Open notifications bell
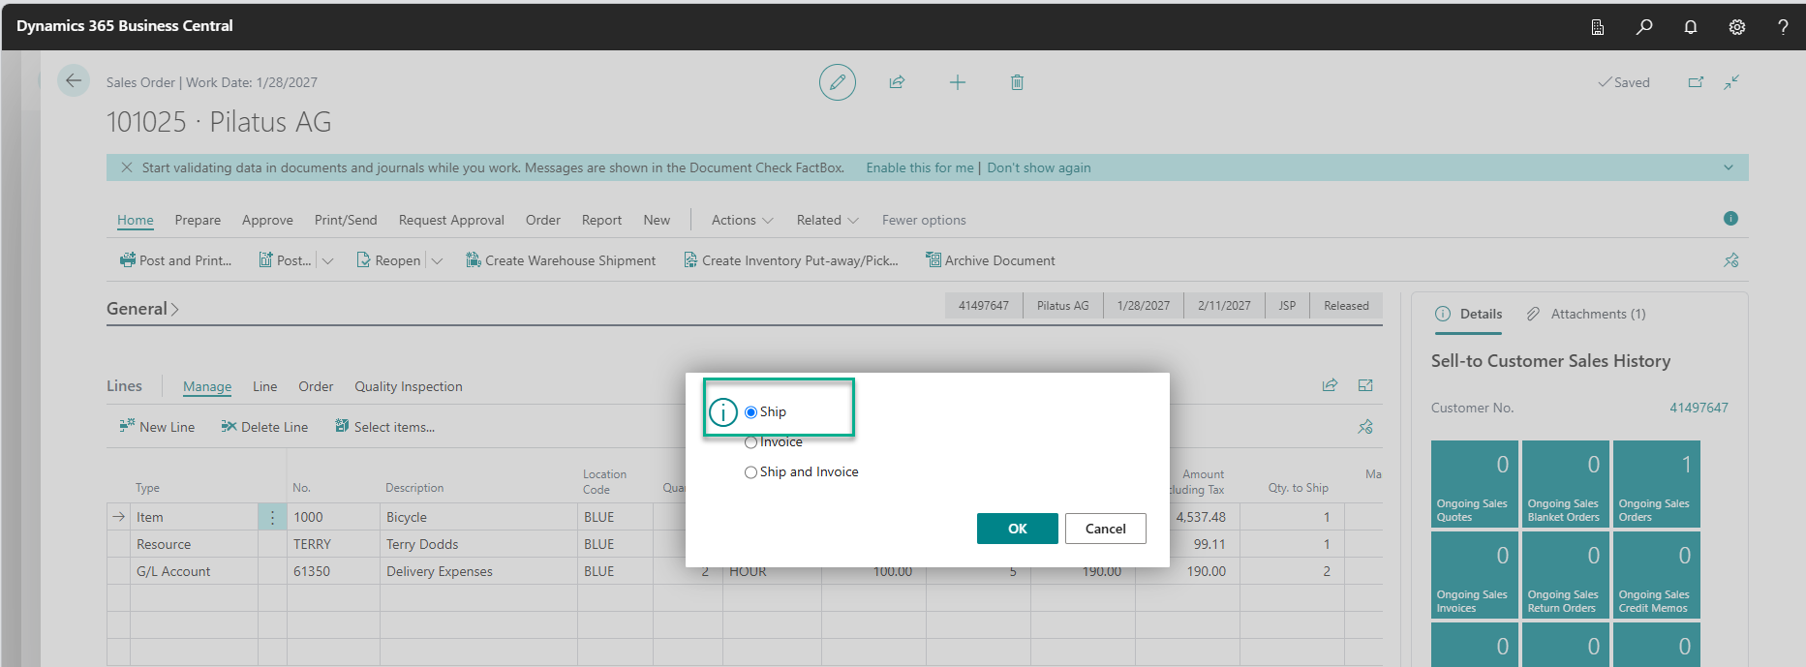 (x=1691, y=26)
